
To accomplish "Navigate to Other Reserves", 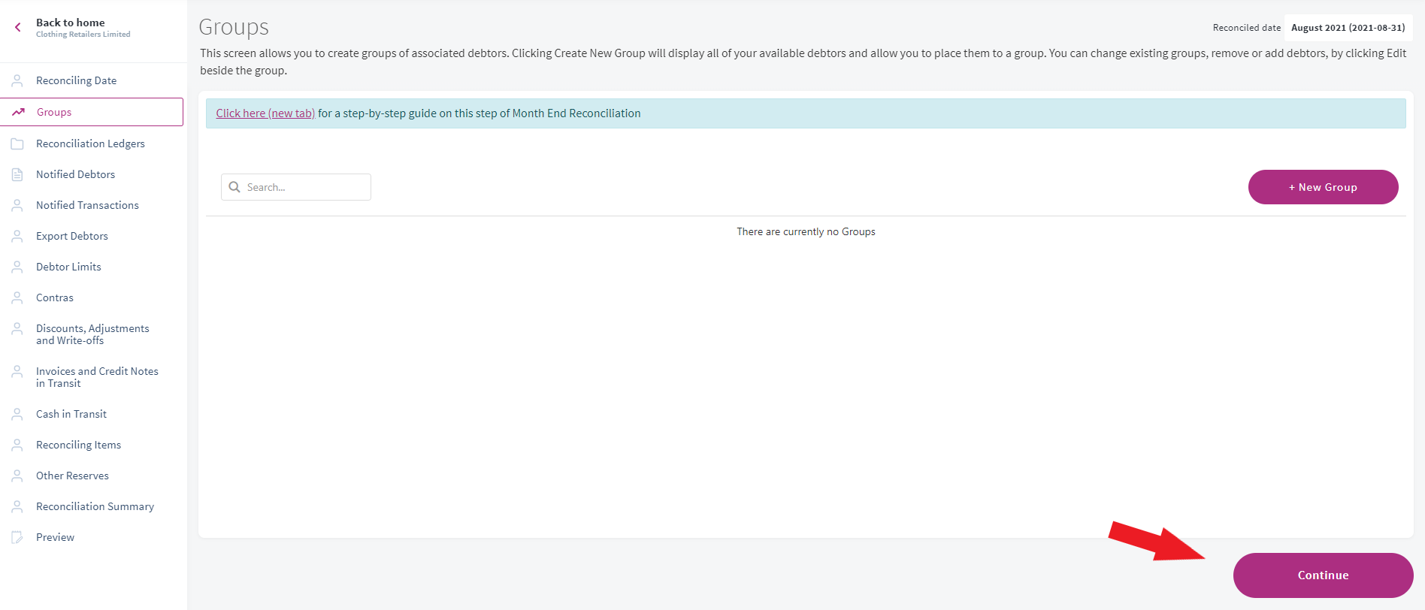I will [x=72, y=476].
